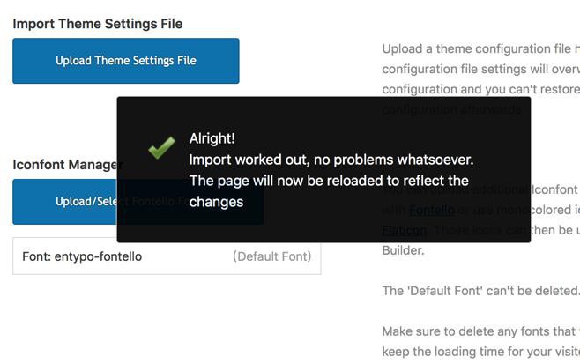Click the Alright! heading in notification
Screen dimensions: 580x364
[212, 138]
